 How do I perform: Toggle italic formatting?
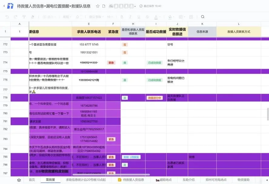tap(130, 17)
